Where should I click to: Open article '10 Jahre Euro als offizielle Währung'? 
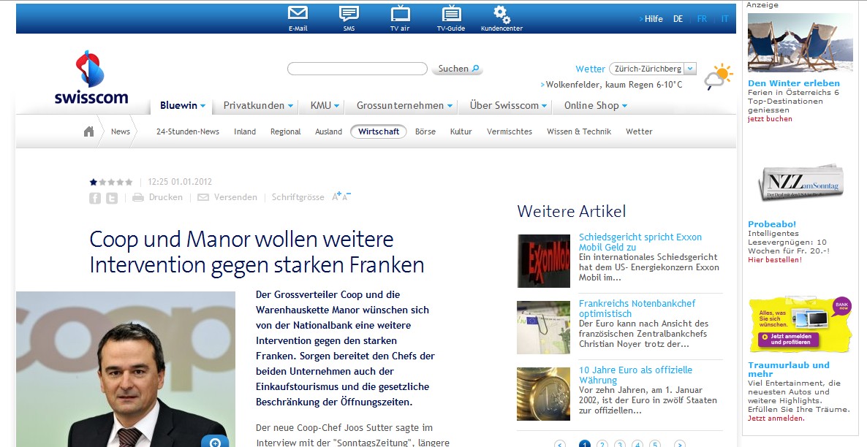(x=635, y=375)
